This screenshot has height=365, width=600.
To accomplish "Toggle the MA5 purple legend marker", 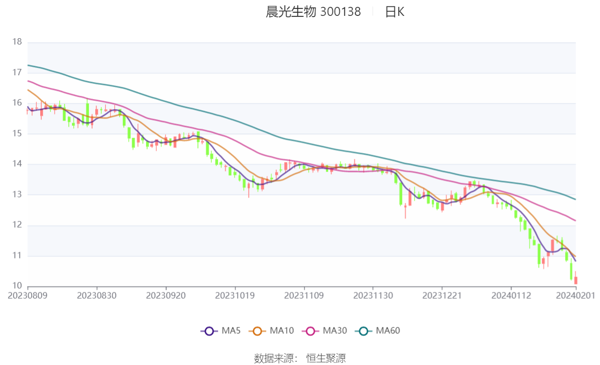I will 209,331.
